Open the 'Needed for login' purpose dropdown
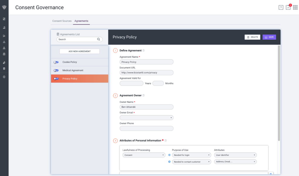The width and height of the screenshot is (299, 176). point(191,155)
